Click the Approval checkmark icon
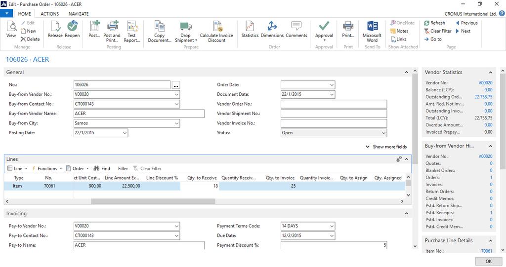Viewport: 506px width, 267px height. click(x=324, y=26)
